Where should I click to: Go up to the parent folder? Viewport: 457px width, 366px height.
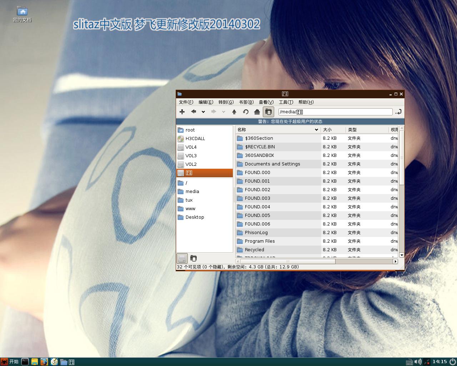(x=234, y=112)
